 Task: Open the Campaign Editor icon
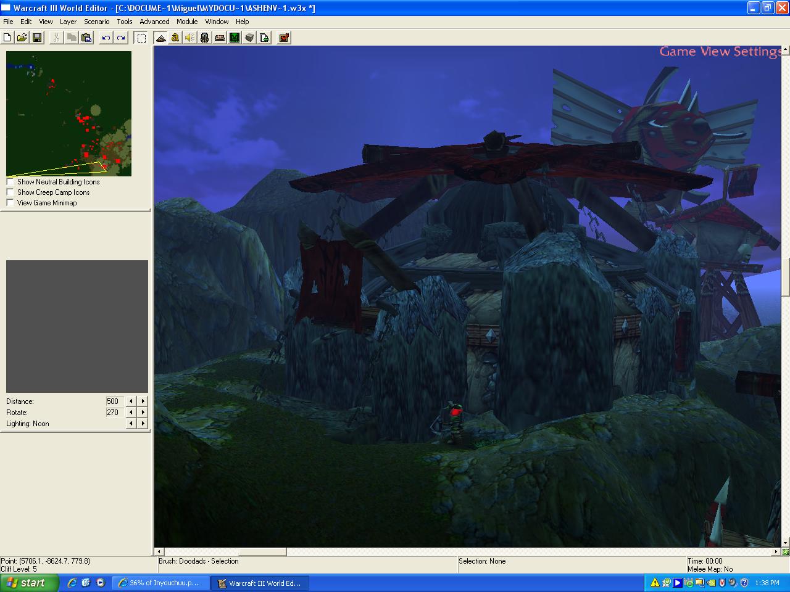point(220,38)
